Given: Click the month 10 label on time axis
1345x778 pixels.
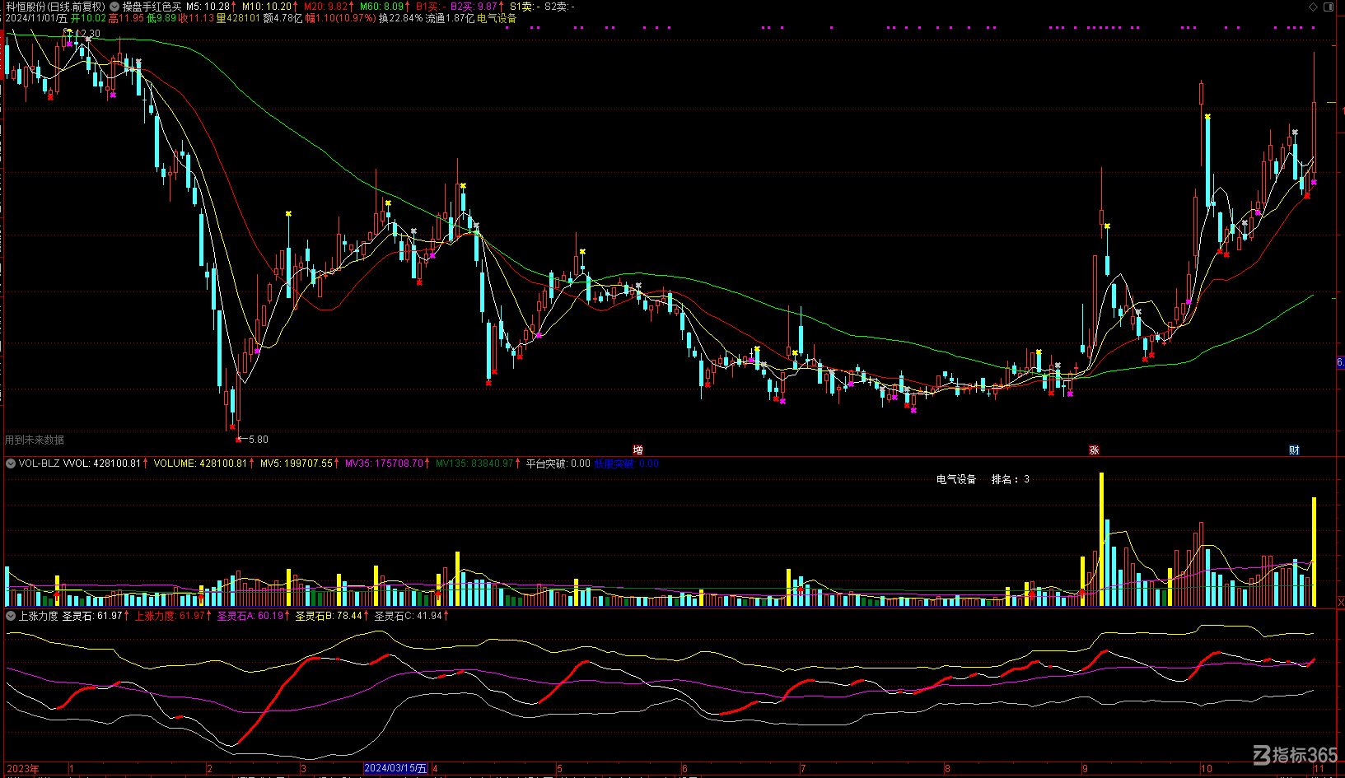Looking at the screenshot, I should 1207,769.
